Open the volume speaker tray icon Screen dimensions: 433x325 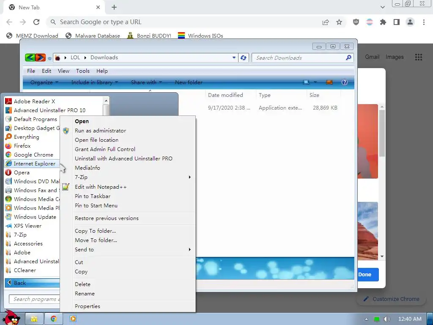pos(387,319)
